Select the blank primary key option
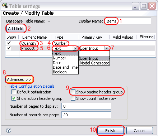The image size is (158, 136). (94, 54)
